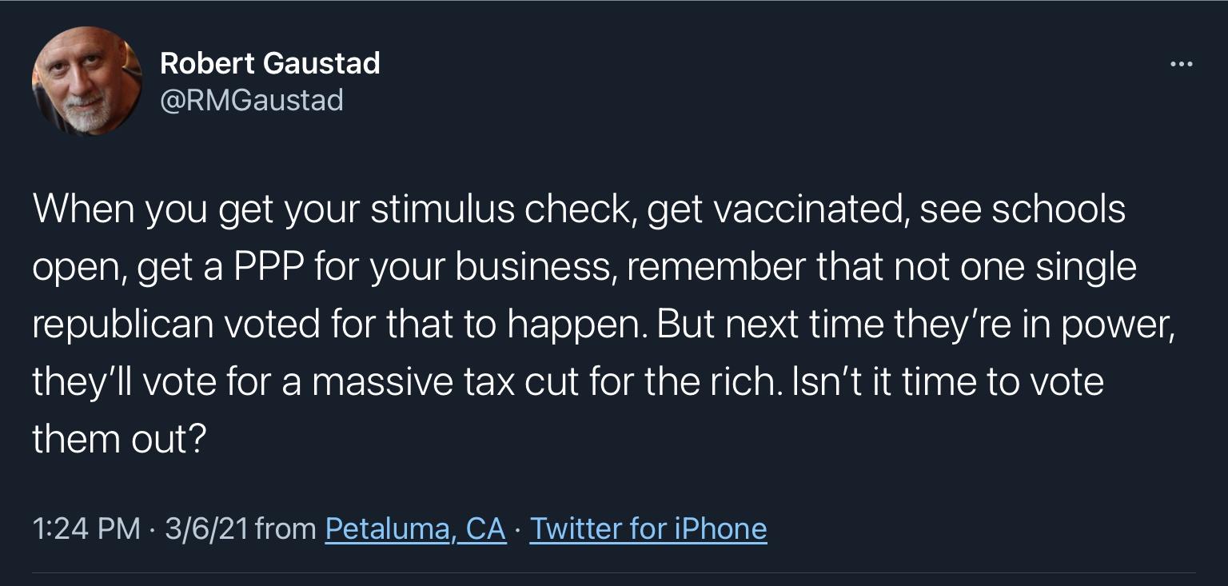Screen dimensions: 1228x586
Task: Click the @RMGaustad handle
Action: click(252, 100)
